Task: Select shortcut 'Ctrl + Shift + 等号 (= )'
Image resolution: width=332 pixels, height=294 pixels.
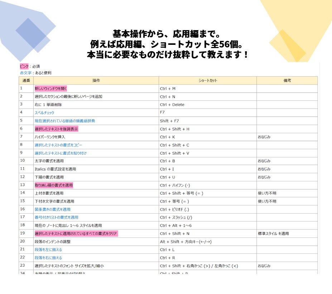Action: tap(182, 193)
